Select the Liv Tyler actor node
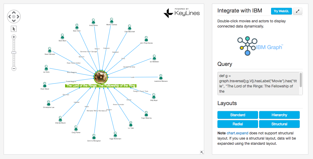 point(131,124)
